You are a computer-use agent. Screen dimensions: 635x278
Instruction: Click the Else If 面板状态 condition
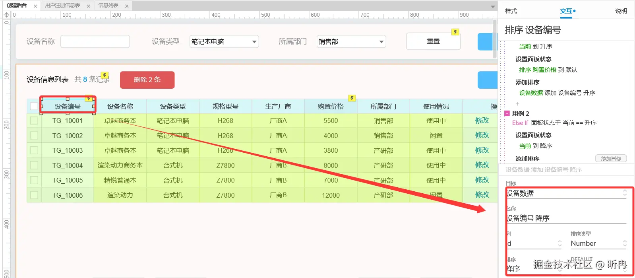pos(554,123)
